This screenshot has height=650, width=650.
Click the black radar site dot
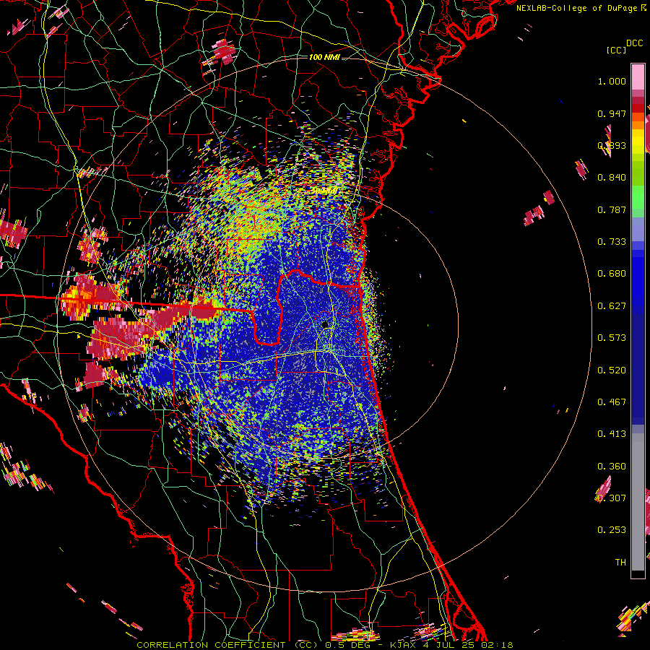pos(324,324)
